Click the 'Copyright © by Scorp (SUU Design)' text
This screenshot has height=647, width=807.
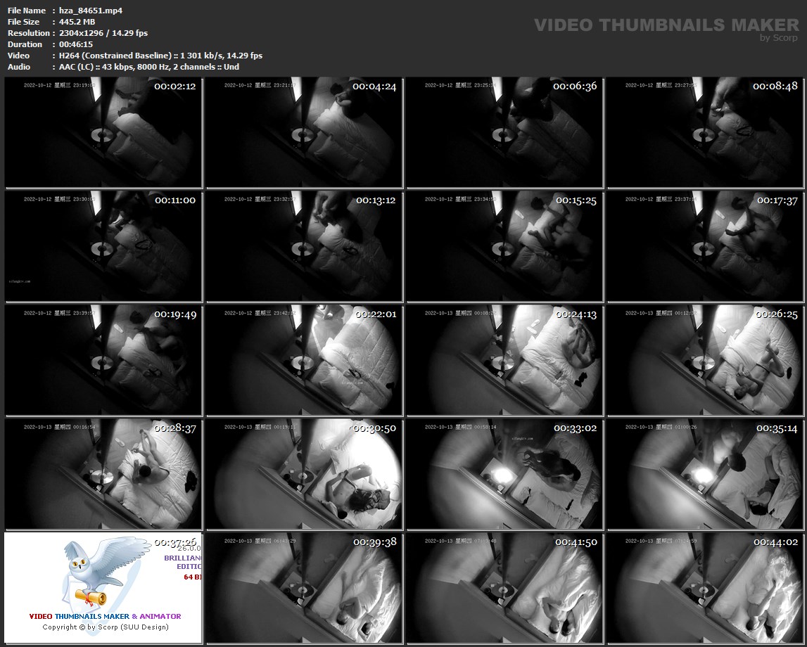(x=106, y=627)
